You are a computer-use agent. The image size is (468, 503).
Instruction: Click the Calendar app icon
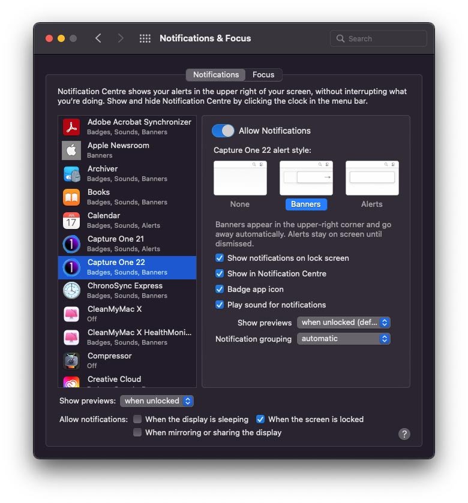71,221
